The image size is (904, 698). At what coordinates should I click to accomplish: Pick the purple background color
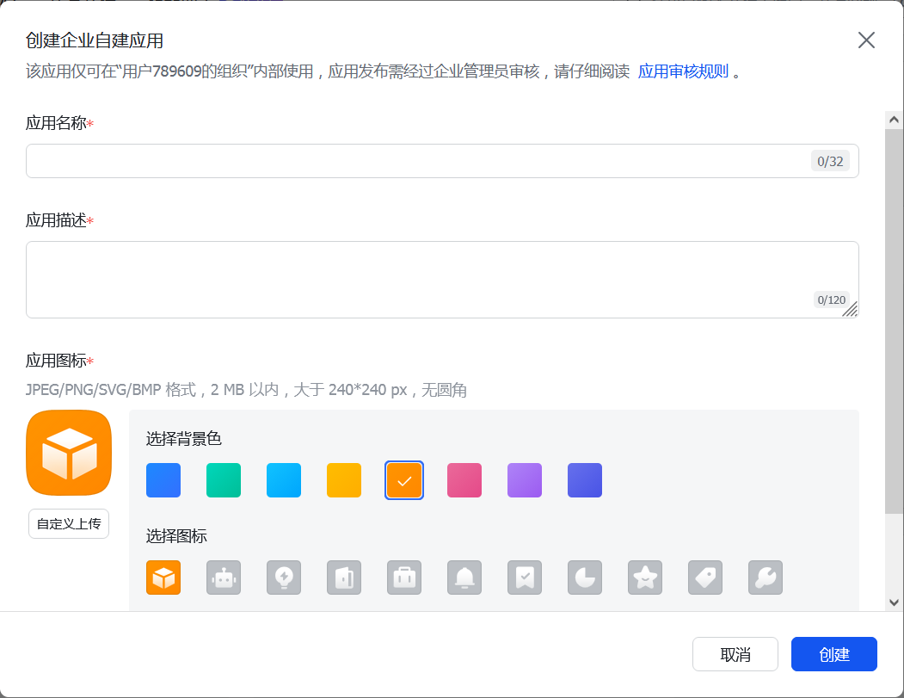[525, 480]
